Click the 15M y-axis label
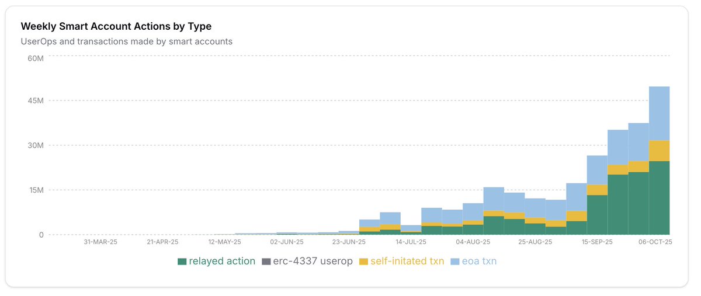Viewport: 701px width, 296px height. [x=36, y=190]
